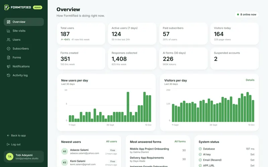The width and height of the screenshot is (268, 167).
Task: Click the Overview grid icon in the sidebar
Action: 9,22
